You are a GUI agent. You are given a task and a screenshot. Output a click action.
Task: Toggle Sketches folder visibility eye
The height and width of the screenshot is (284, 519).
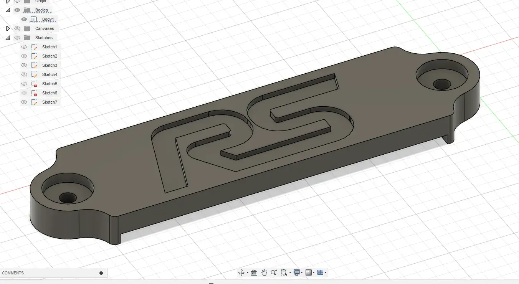17,38
